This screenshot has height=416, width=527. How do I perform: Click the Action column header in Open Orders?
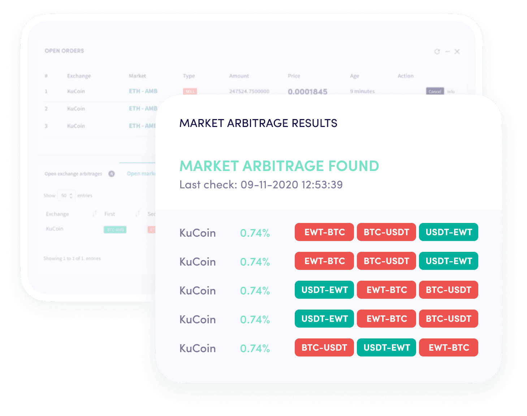tap(406, 76)
